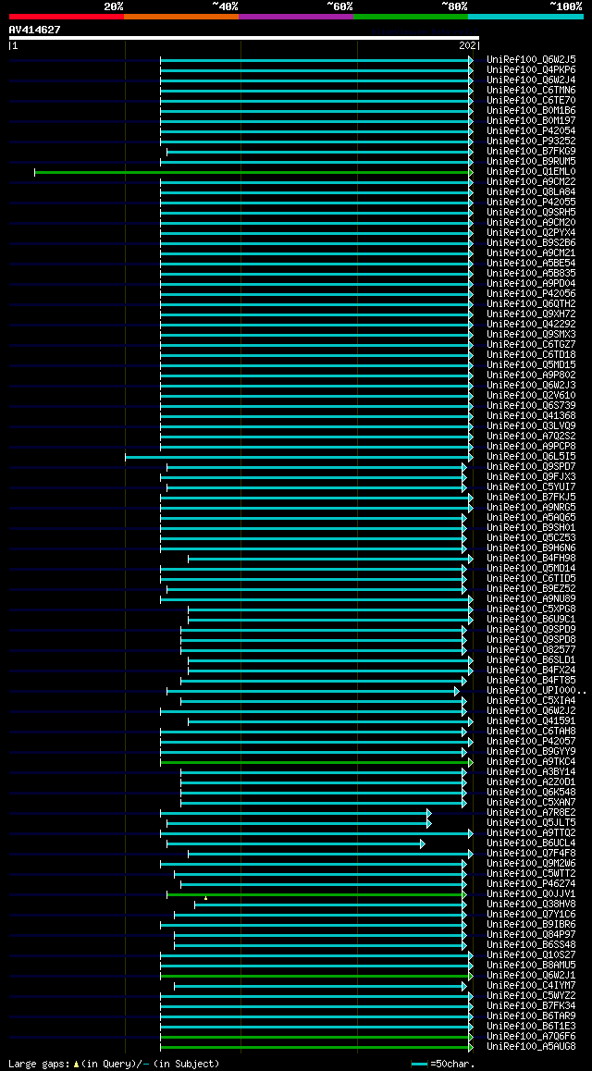This screenshot has width=592, height=1071.
Task: Click the UniRef100_A9TTQ2 label
Action: (531, 833)
